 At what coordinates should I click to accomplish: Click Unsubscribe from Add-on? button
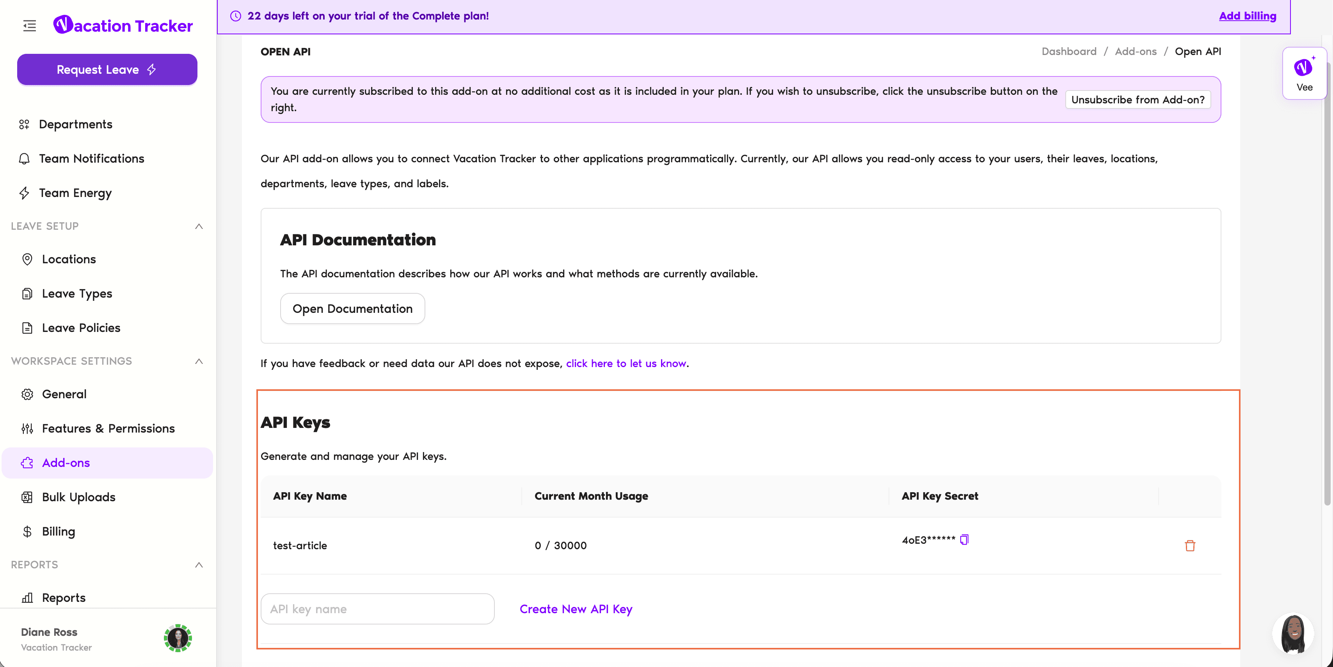[x=1137, y=99]
